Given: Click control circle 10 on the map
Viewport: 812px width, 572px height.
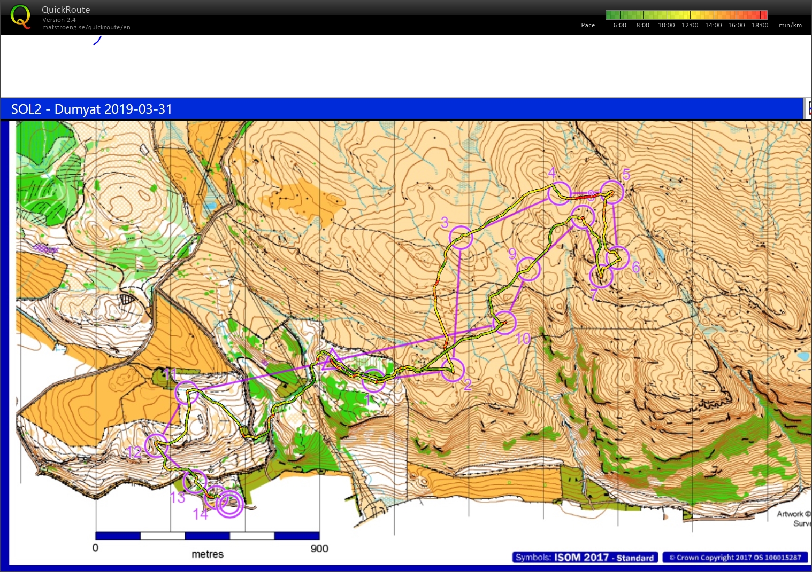Looking at the screenshot, I should (504, 322).
